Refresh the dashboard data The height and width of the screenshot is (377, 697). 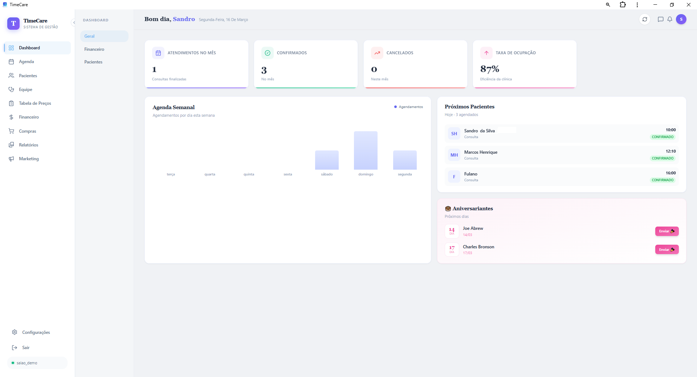645,19
